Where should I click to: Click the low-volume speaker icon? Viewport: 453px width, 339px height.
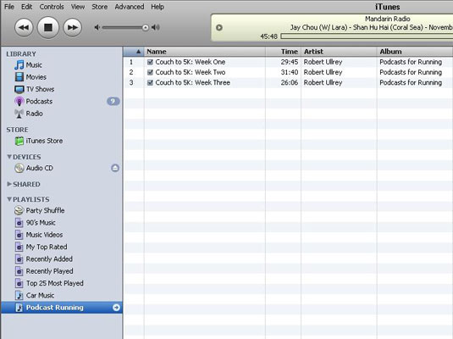pyautogui.click(x=97, y=27)
